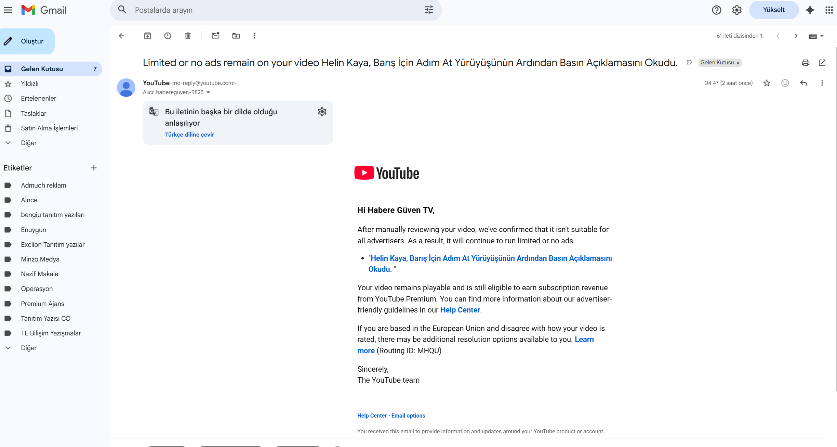
Task: Click in Postalarda arayın search field
Action: pos(276,10)
